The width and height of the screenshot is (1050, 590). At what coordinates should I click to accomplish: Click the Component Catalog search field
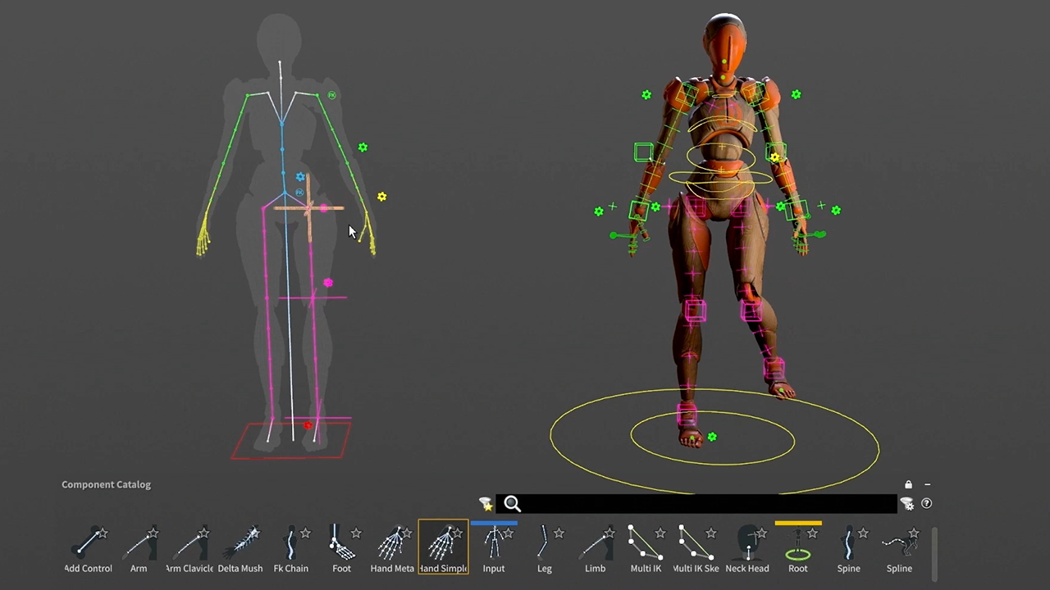point(705,504)
